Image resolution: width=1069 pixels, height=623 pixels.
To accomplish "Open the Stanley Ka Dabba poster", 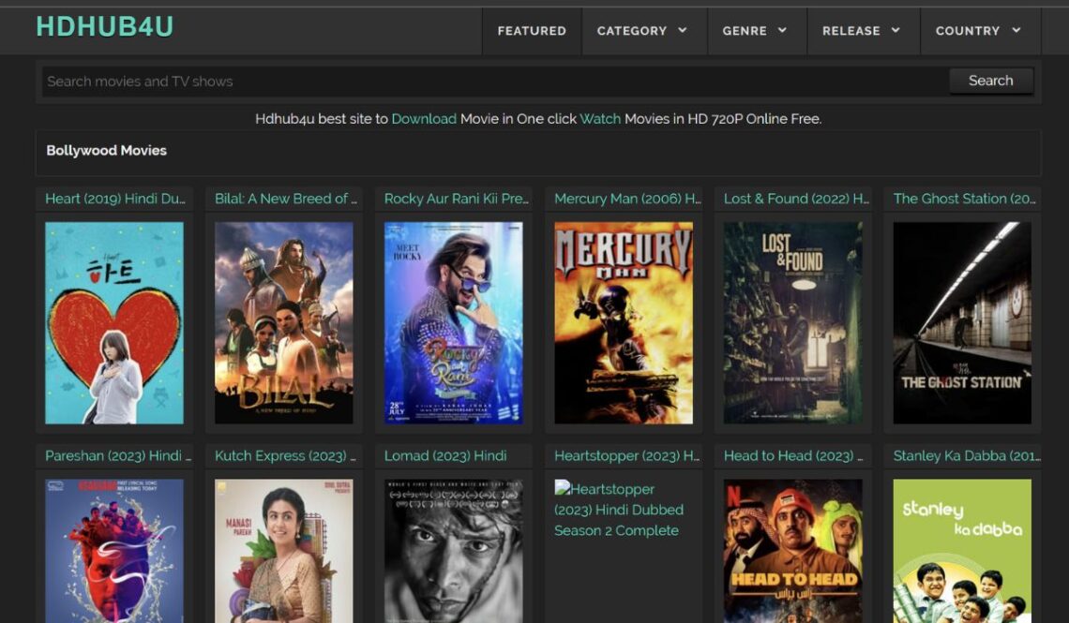I will (962, 551).
